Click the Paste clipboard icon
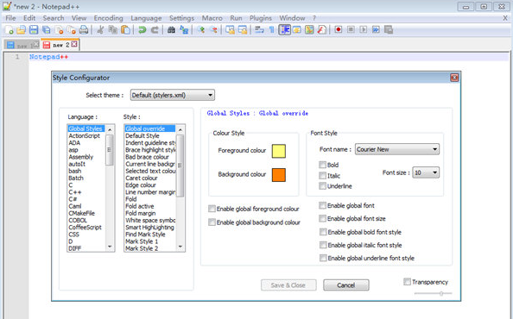 coord(125,30)
